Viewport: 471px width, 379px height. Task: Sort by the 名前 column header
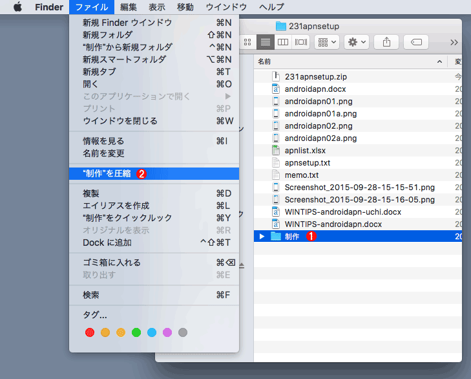(x=264, y=61)
